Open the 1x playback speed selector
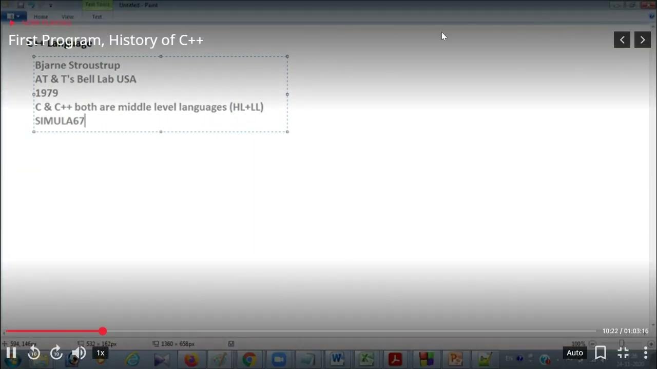 (x=101, y=353)
